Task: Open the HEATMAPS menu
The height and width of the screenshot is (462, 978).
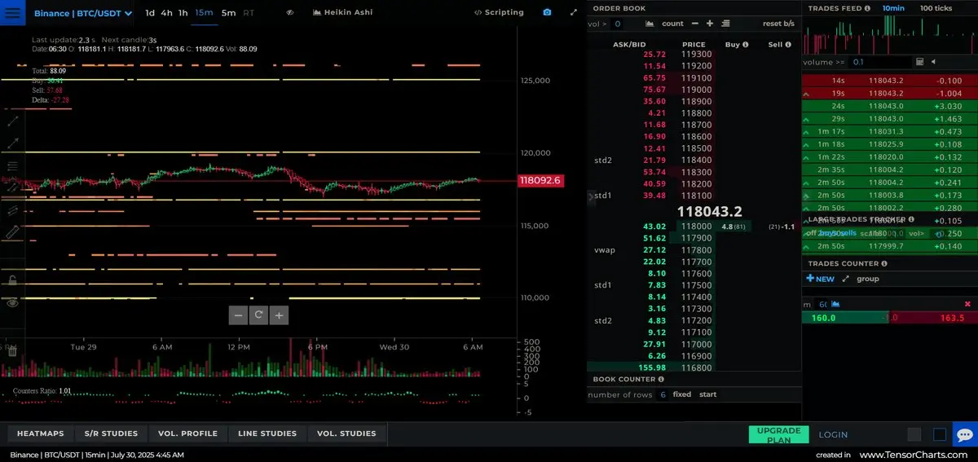Action: [41, 433]
